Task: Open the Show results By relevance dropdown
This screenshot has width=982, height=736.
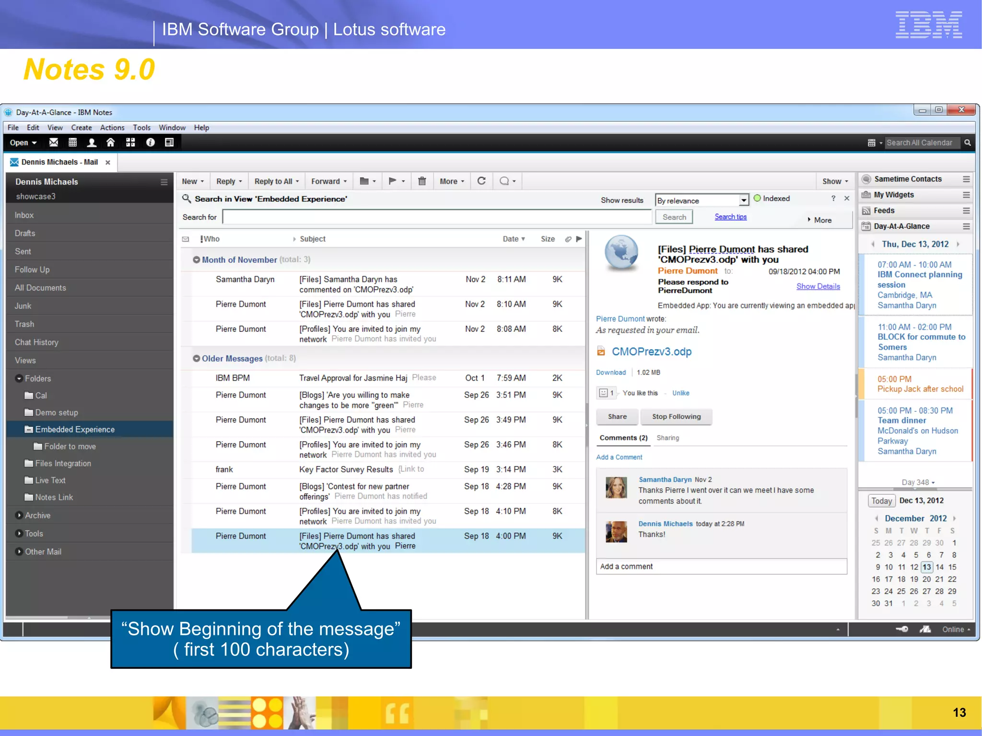Action: tap(702, 201)
